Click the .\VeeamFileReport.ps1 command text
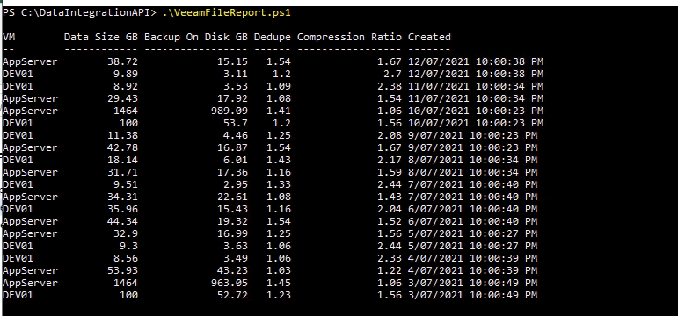This screenshot has width=678, height=316. point(227,12)
